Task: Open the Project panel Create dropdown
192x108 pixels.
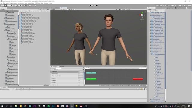Action: click(x=3, y=9)
